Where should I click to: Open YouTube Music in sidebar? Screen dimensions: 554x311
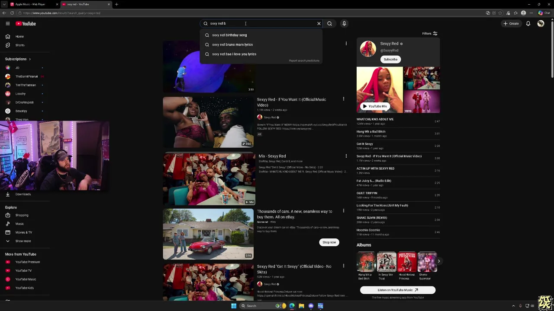pyautogui.click(x=26, y=279)
